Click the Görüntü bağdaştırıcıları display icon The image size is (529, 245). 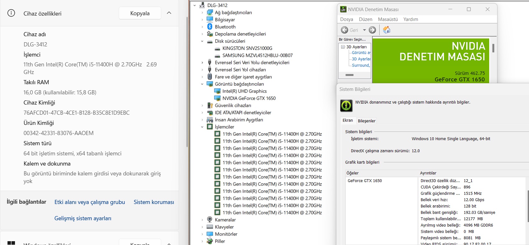(210, 84)
